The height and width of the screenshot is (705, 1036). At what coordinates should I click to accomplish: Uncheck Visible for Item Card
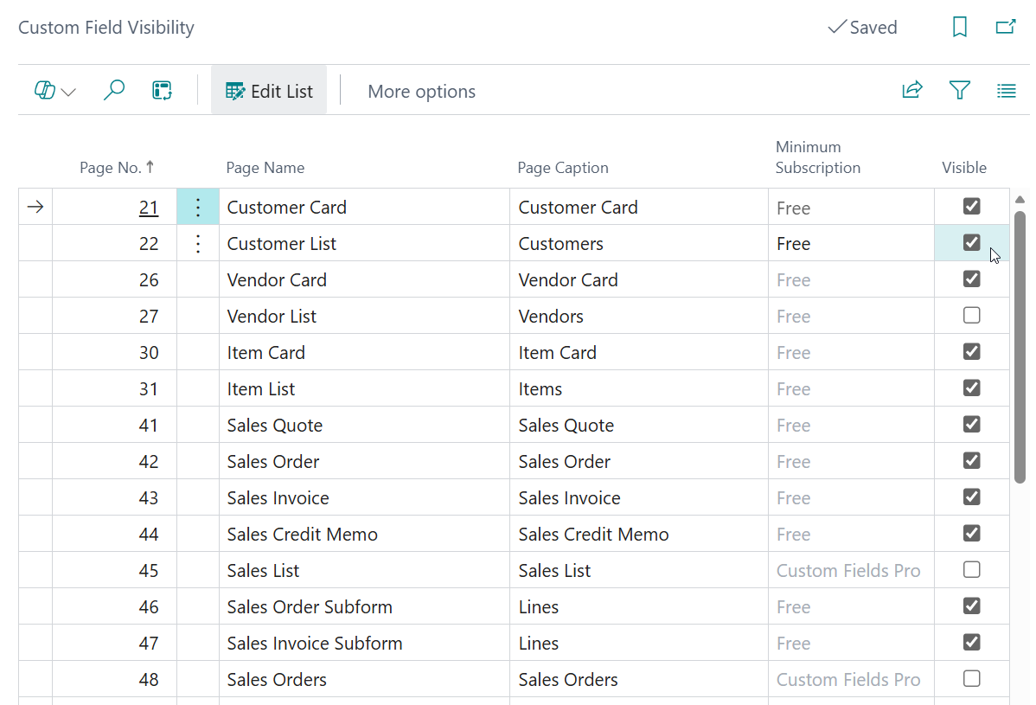click(971, 352)
